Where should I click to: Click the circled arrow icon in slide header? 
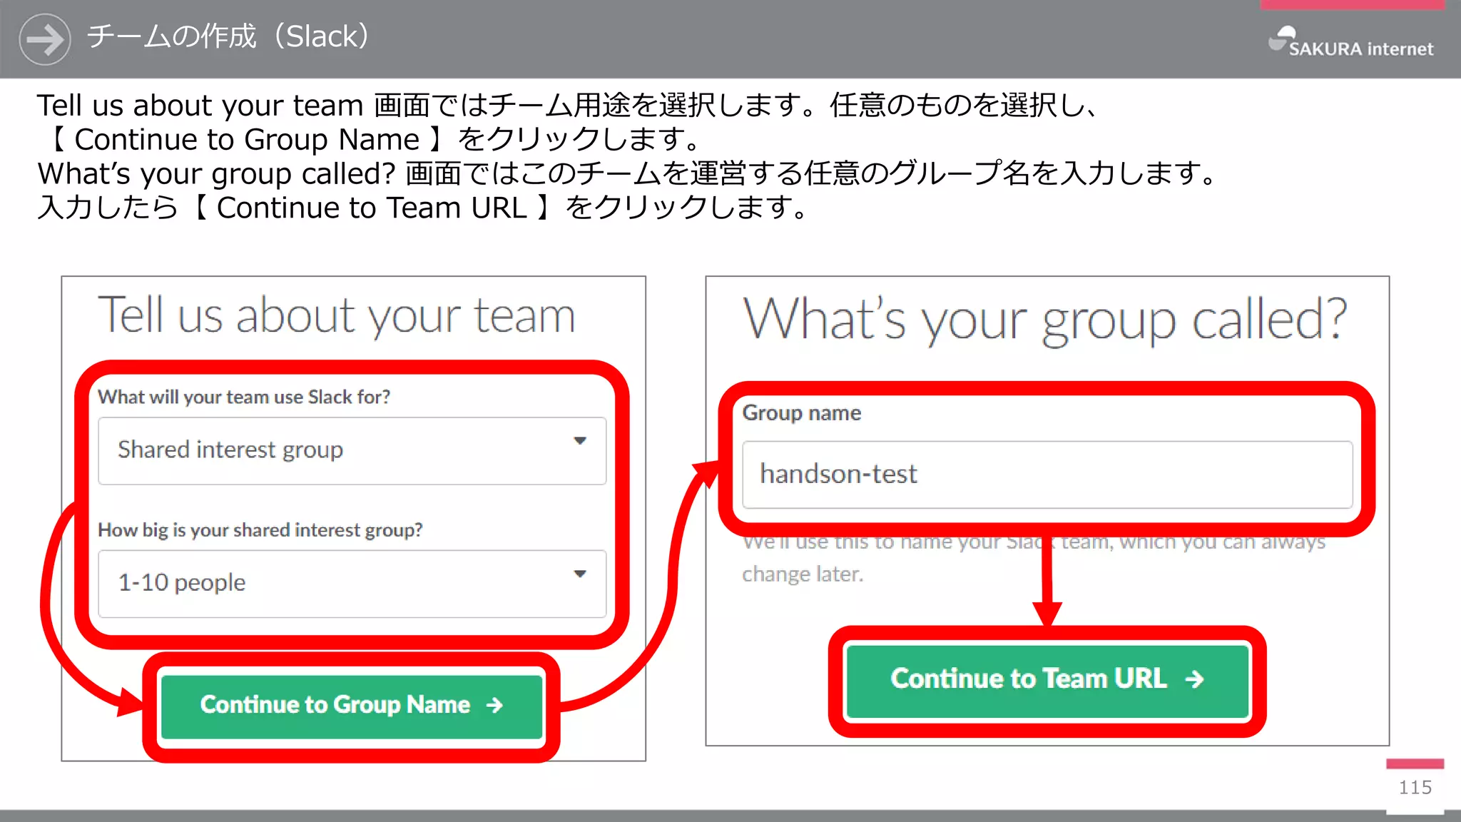click(44, 39)
